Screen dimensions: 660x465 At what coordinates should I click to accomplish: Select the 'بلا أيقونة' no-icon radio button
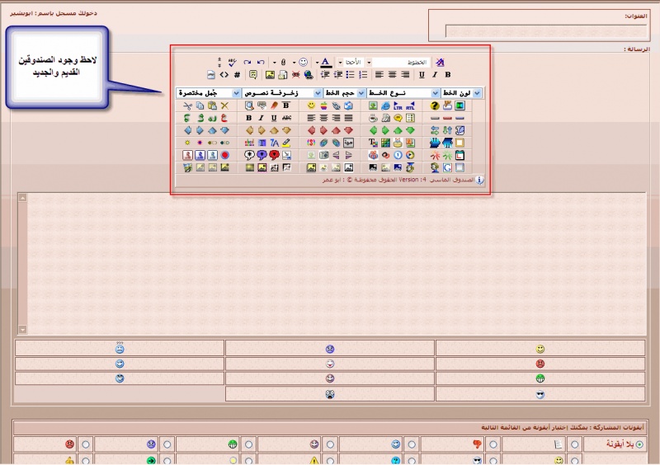[x=639, y=444]
